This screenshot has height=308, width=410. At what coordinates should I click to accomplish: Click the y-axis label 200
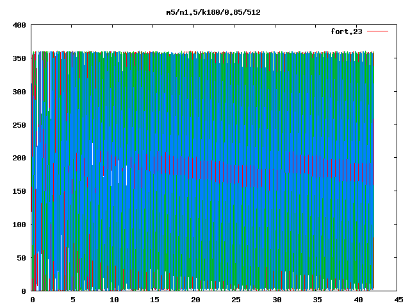19,158
